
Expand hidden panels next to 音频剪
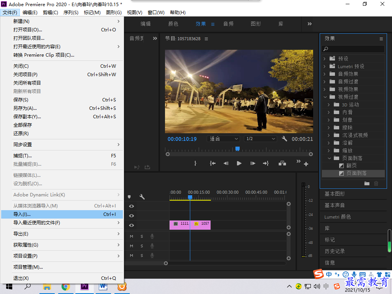point(155,38)
